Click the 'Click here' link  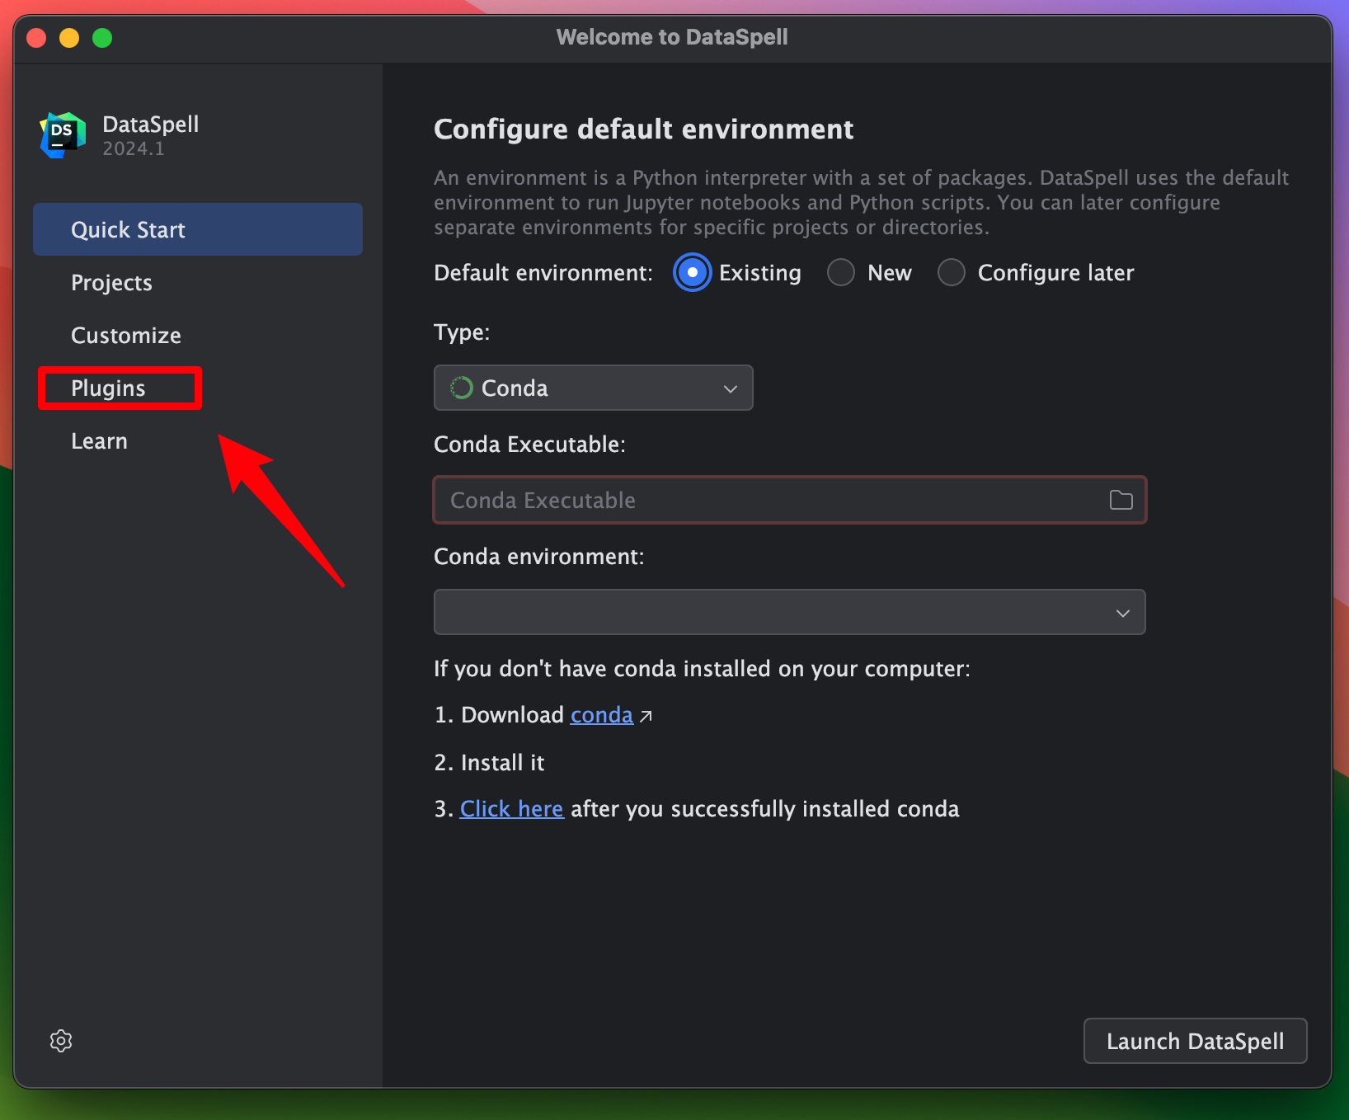click(511, 809)
